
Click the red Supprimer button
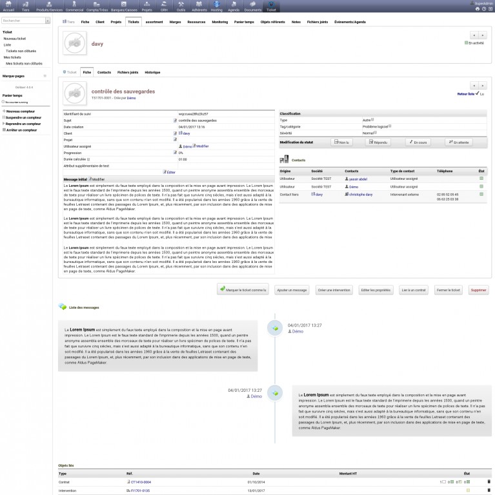point(478,290)
